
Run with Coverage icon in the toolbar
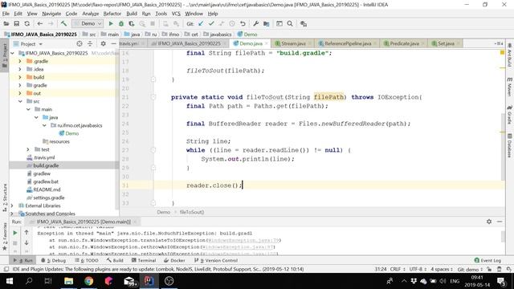point(132,23)
